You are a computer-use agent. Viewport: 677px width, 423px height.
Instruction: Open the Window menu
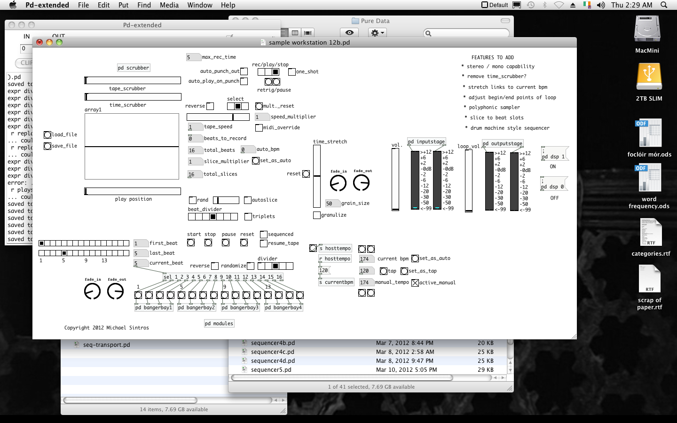[x=200, y=5]
